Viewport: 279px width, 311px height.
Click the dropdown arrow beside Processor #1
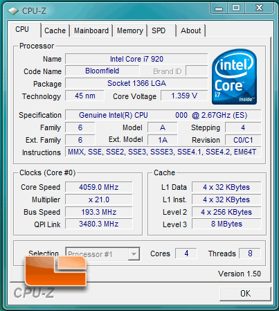(x=134, y=254)
